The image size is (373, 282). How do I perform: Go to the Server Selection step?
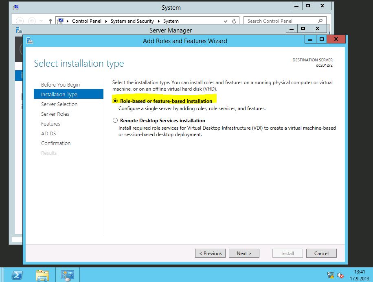click(x=59, y=104)
